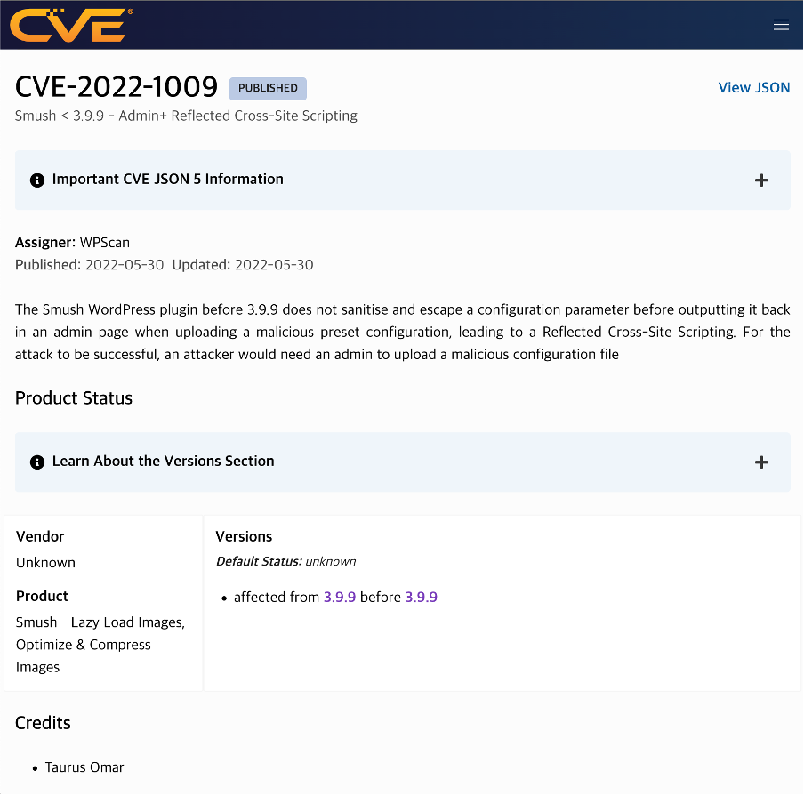Image resolution: width=804 pixels, height=795 pixels.
Task: Click the Product Status heading
Action: [x=73, y=398]
